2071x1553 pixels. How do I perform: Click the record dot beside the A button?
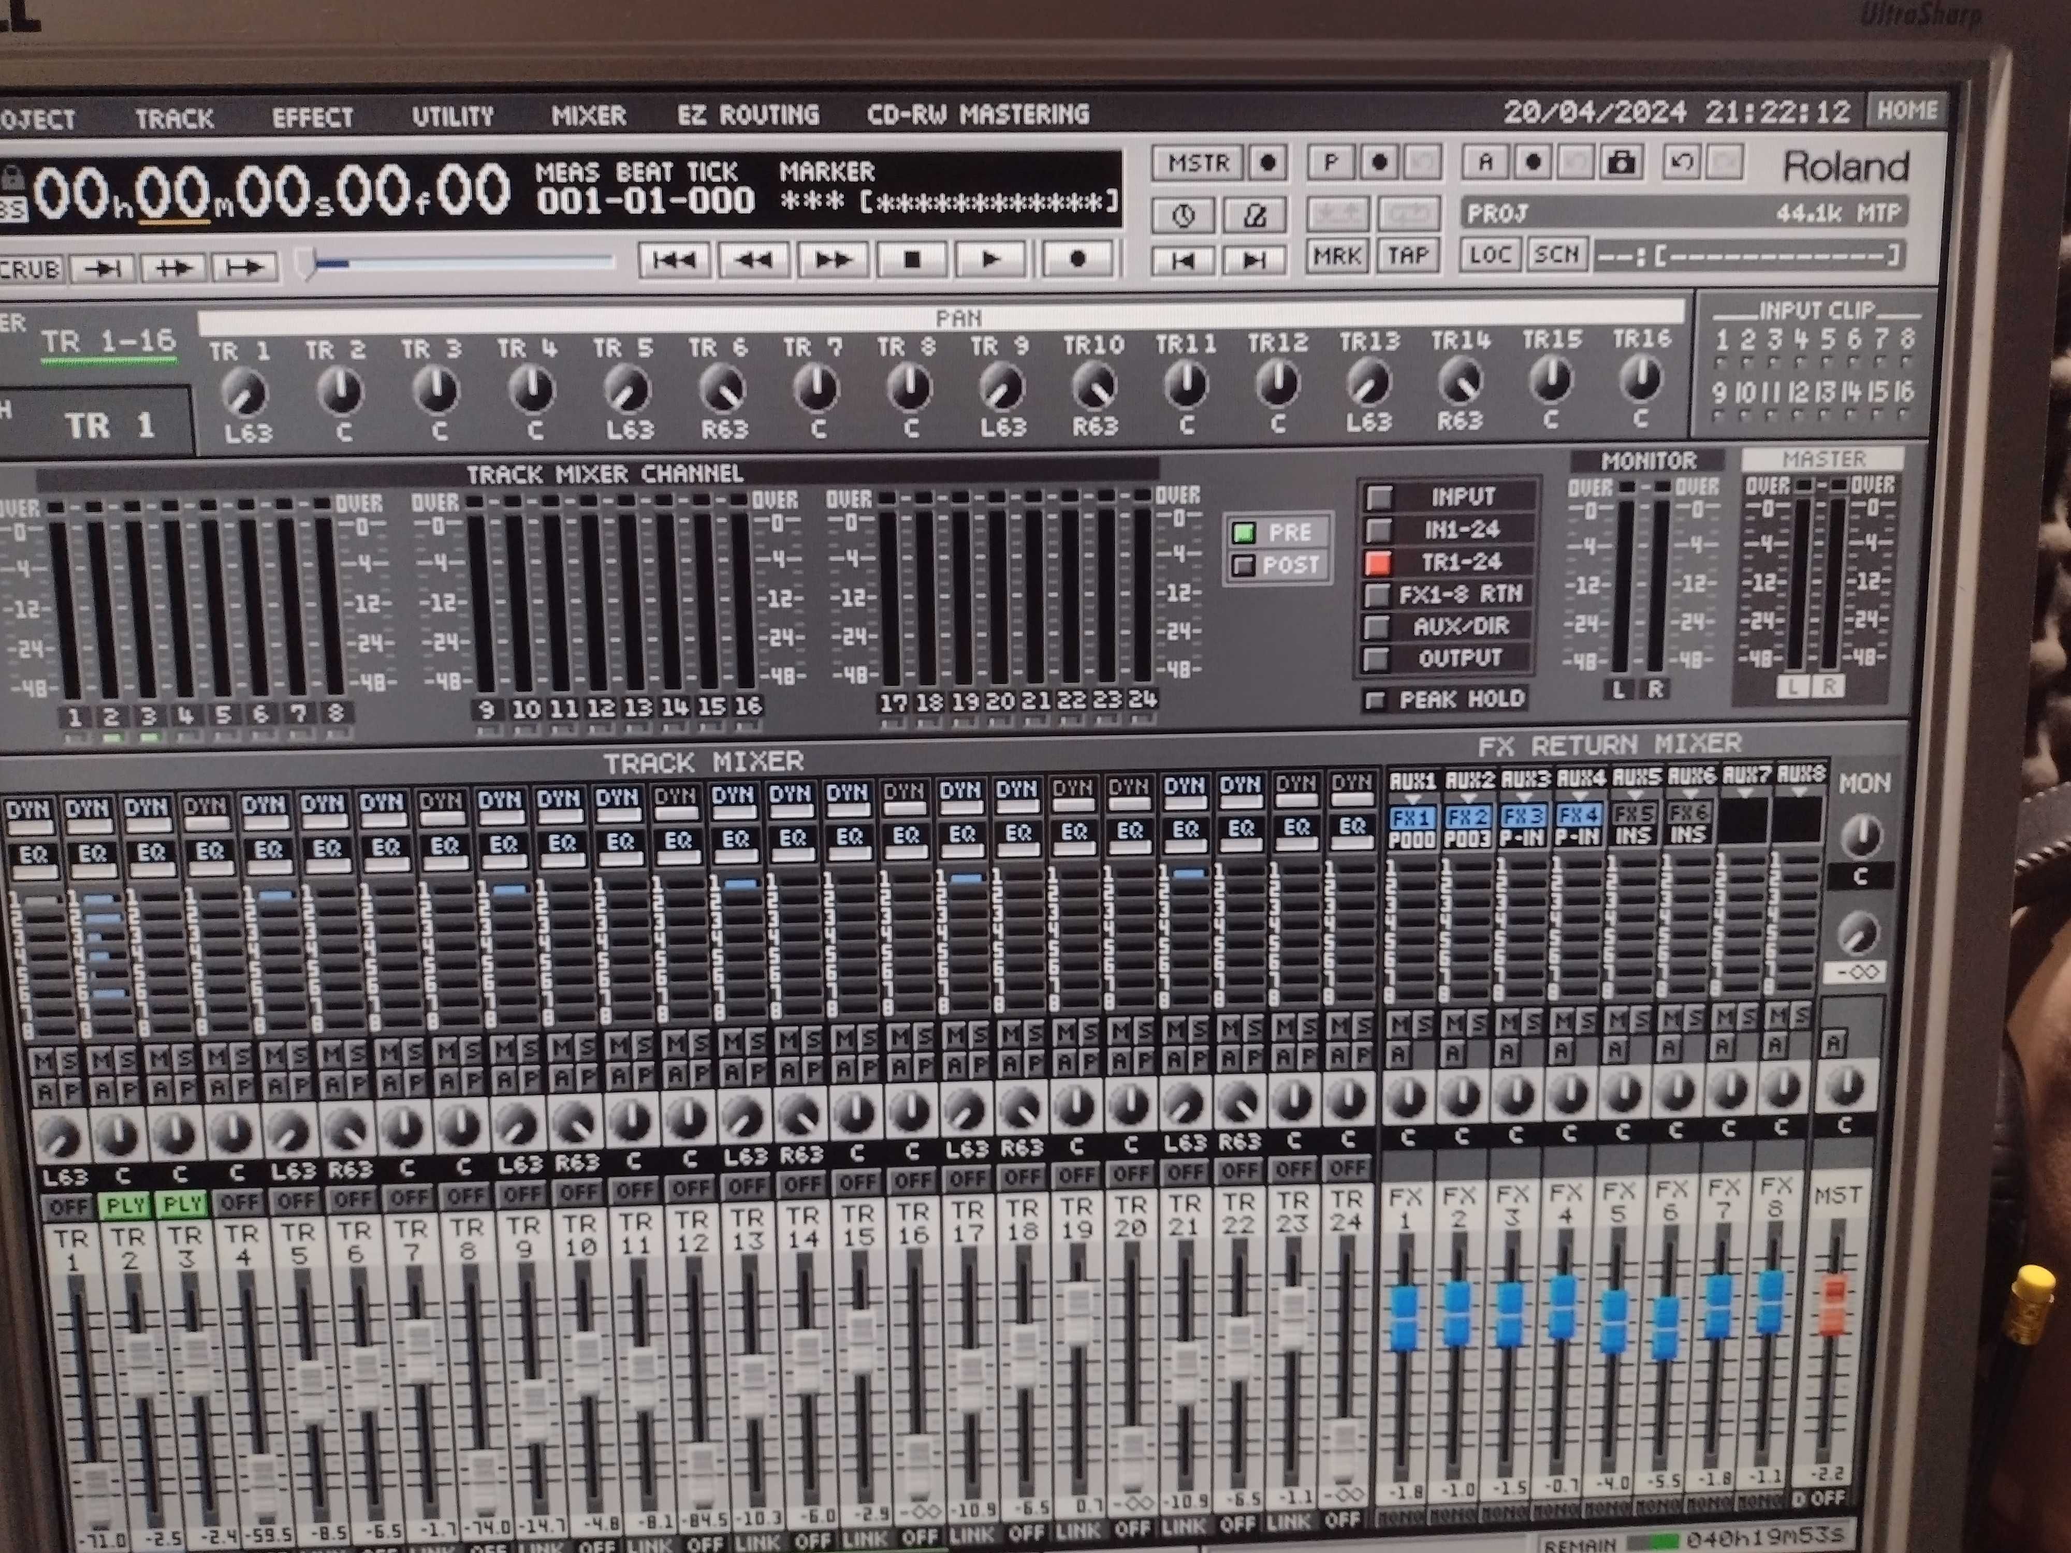[x=1533, y=162]
